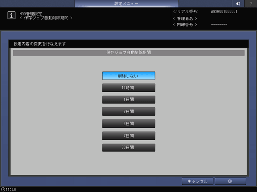Screen dimensions: 257x192
Task: Choose the 7日間 option
Action: pos(129,136)
